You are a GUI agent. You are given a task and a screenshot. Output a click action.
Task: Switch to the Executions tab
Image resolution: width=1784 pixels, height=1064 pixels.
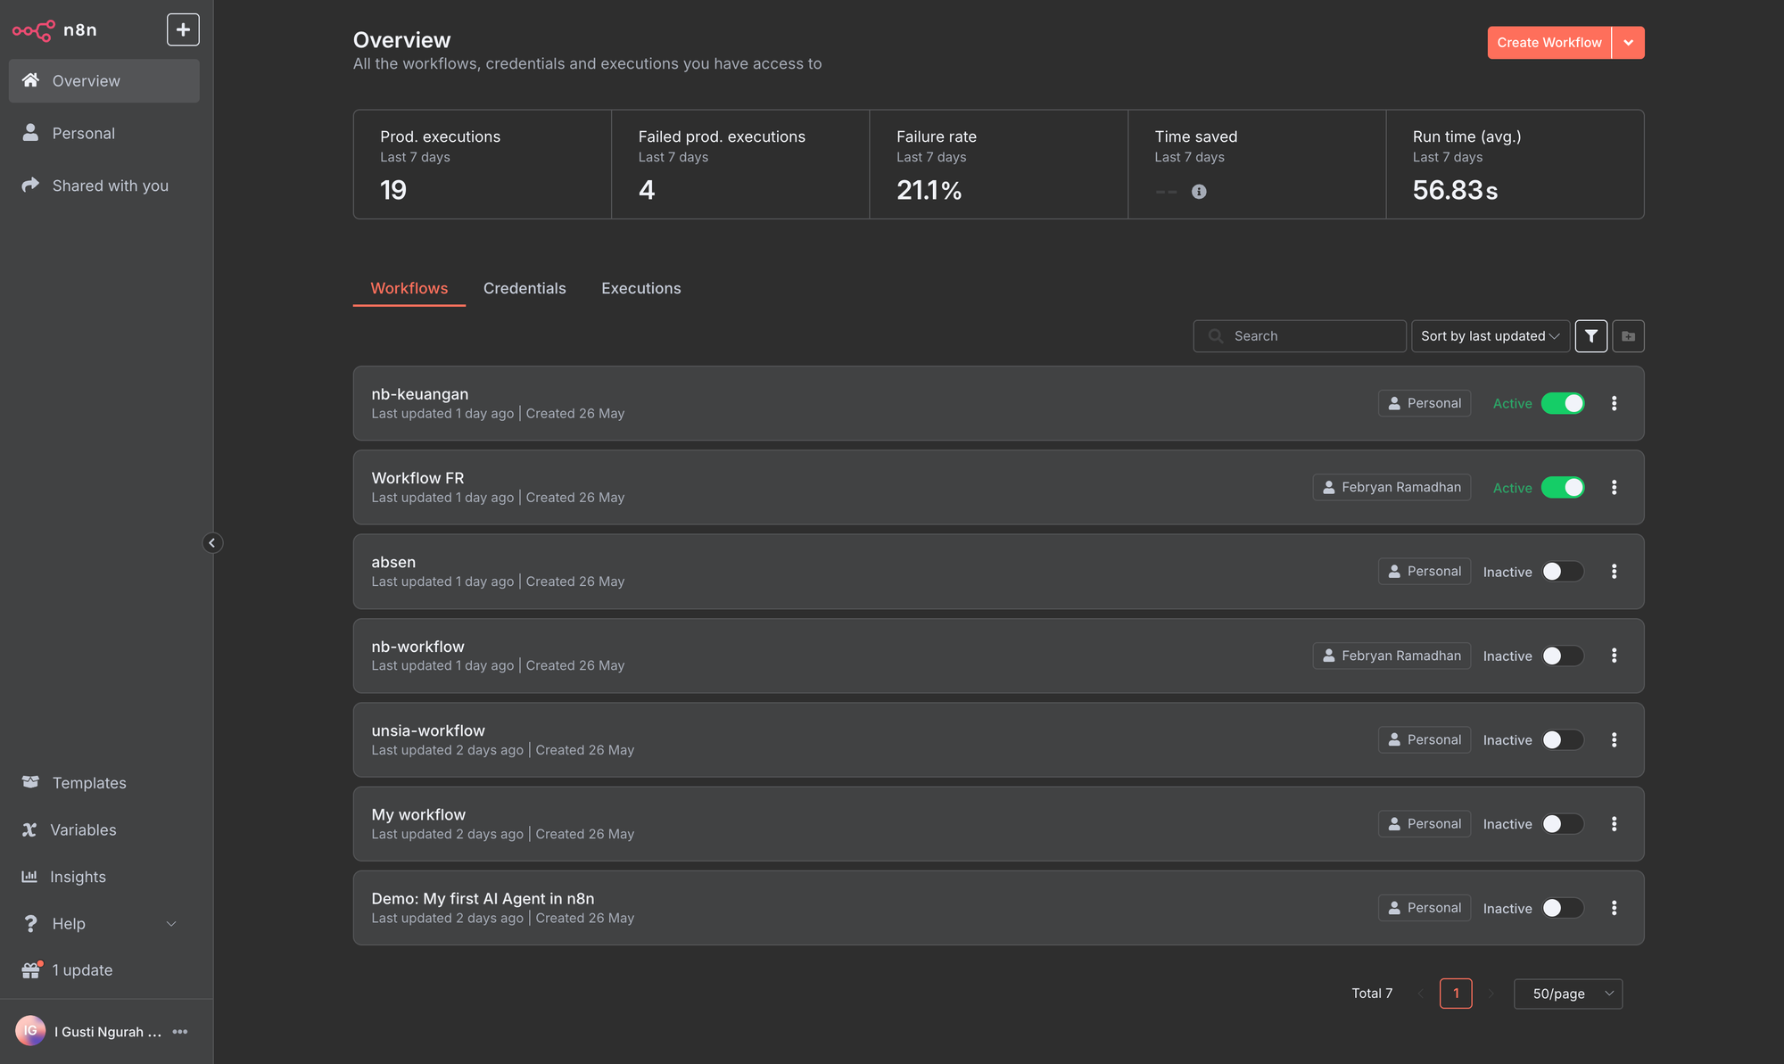coord(640,288)
